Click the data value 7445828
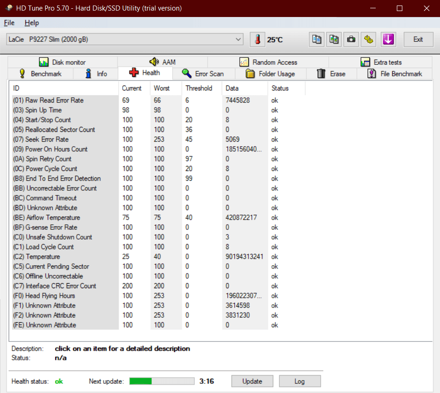Viewport: 440px width, 393px height. click(237, 100)
